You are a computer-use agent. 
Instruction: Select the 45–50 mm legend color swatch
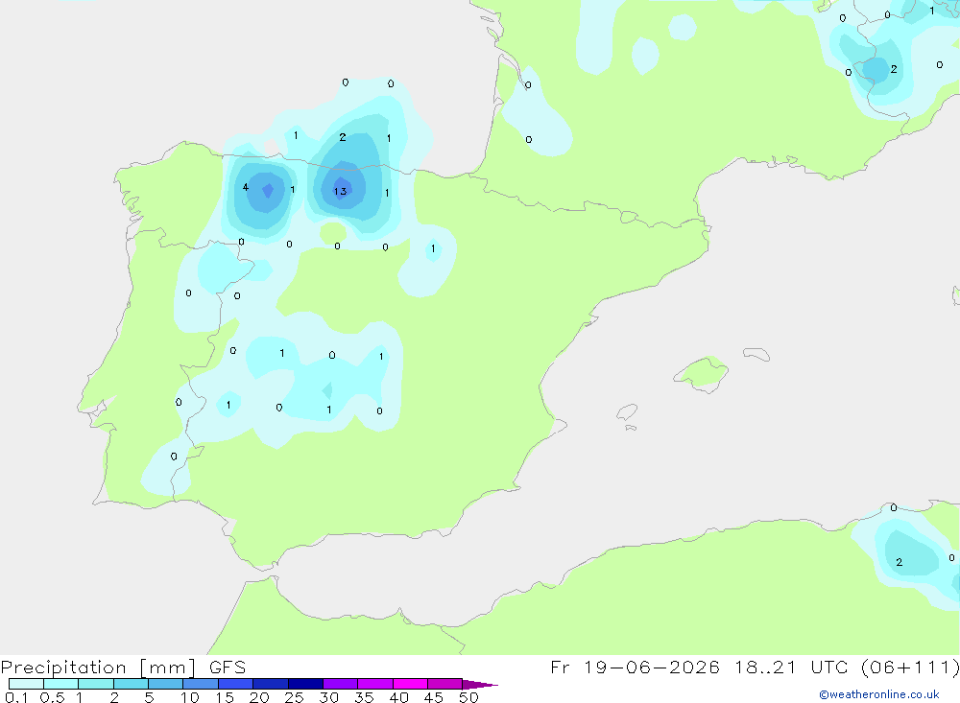pos(445,684)
